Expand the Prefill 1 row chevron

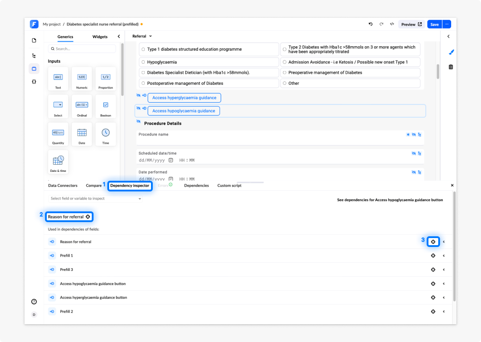click(444, 256)
